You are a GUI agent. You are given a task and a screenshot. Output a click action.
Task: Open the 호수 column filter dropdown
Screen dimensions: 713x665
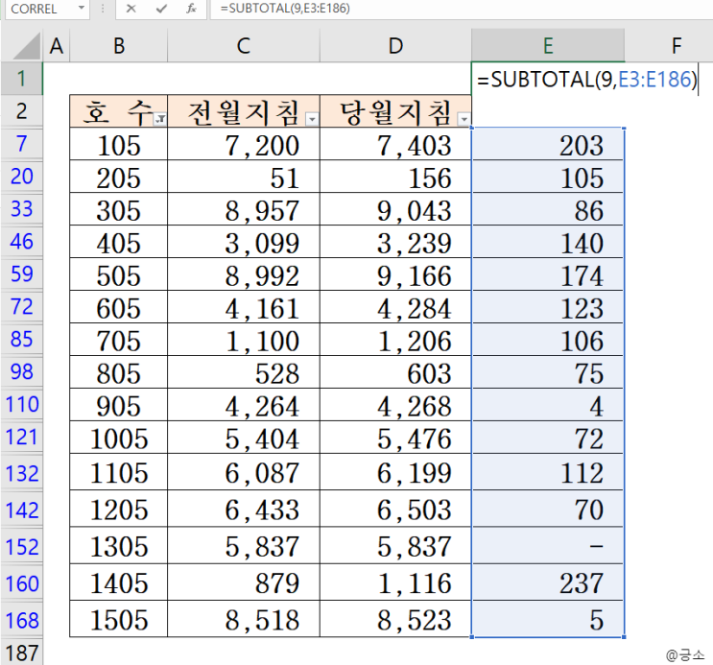[x=160, y=119]
